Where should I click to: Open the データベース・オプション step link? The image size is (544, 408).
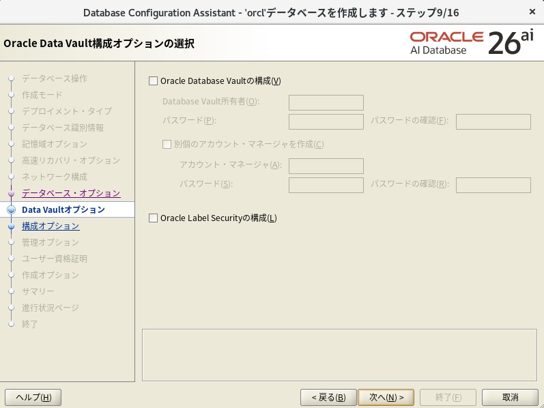coord(71,193)
